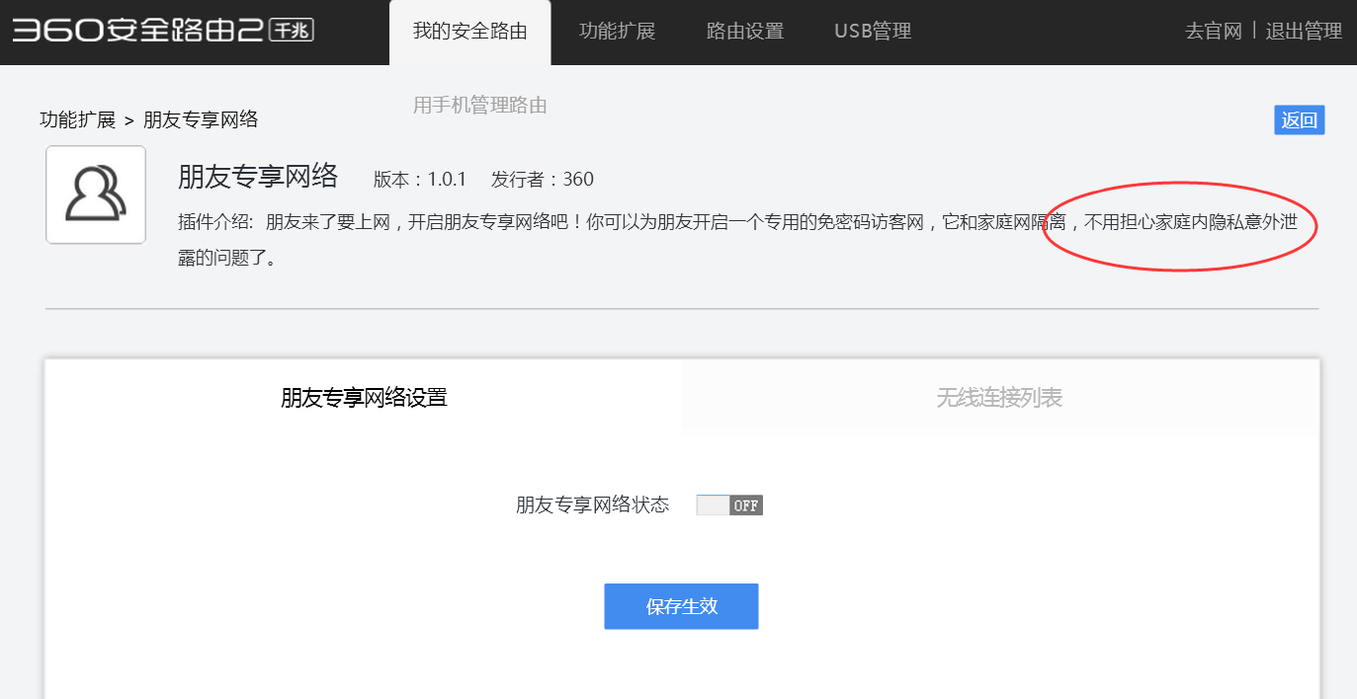The image size is (1357, 699).
Task: Switch to the 无线连接列表 tab
Action: click(999, 397)
